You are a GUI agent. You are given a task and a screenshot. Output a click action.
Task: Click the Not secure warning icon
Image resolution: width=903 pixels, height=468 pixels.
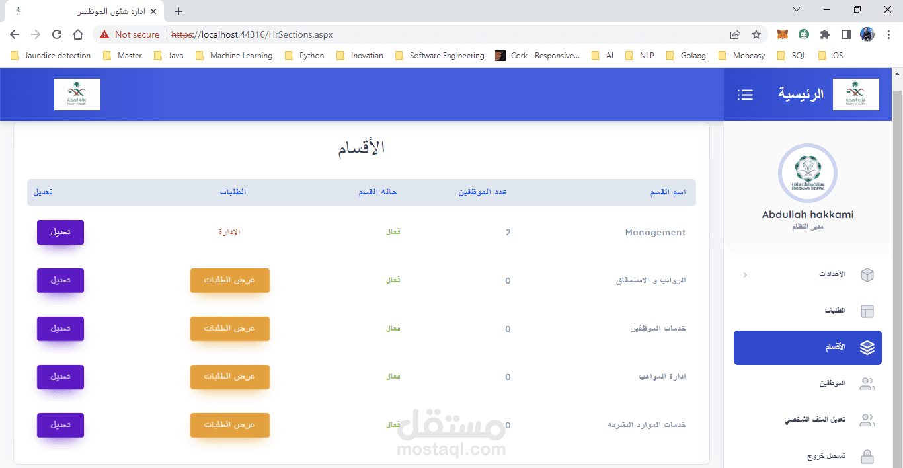(x=104, y=34)
